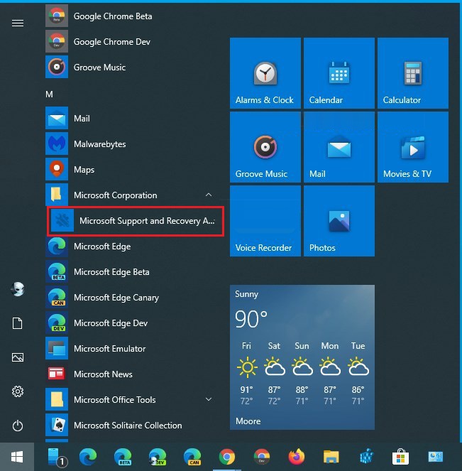Open Edge Canary from the taskbar

192,457
